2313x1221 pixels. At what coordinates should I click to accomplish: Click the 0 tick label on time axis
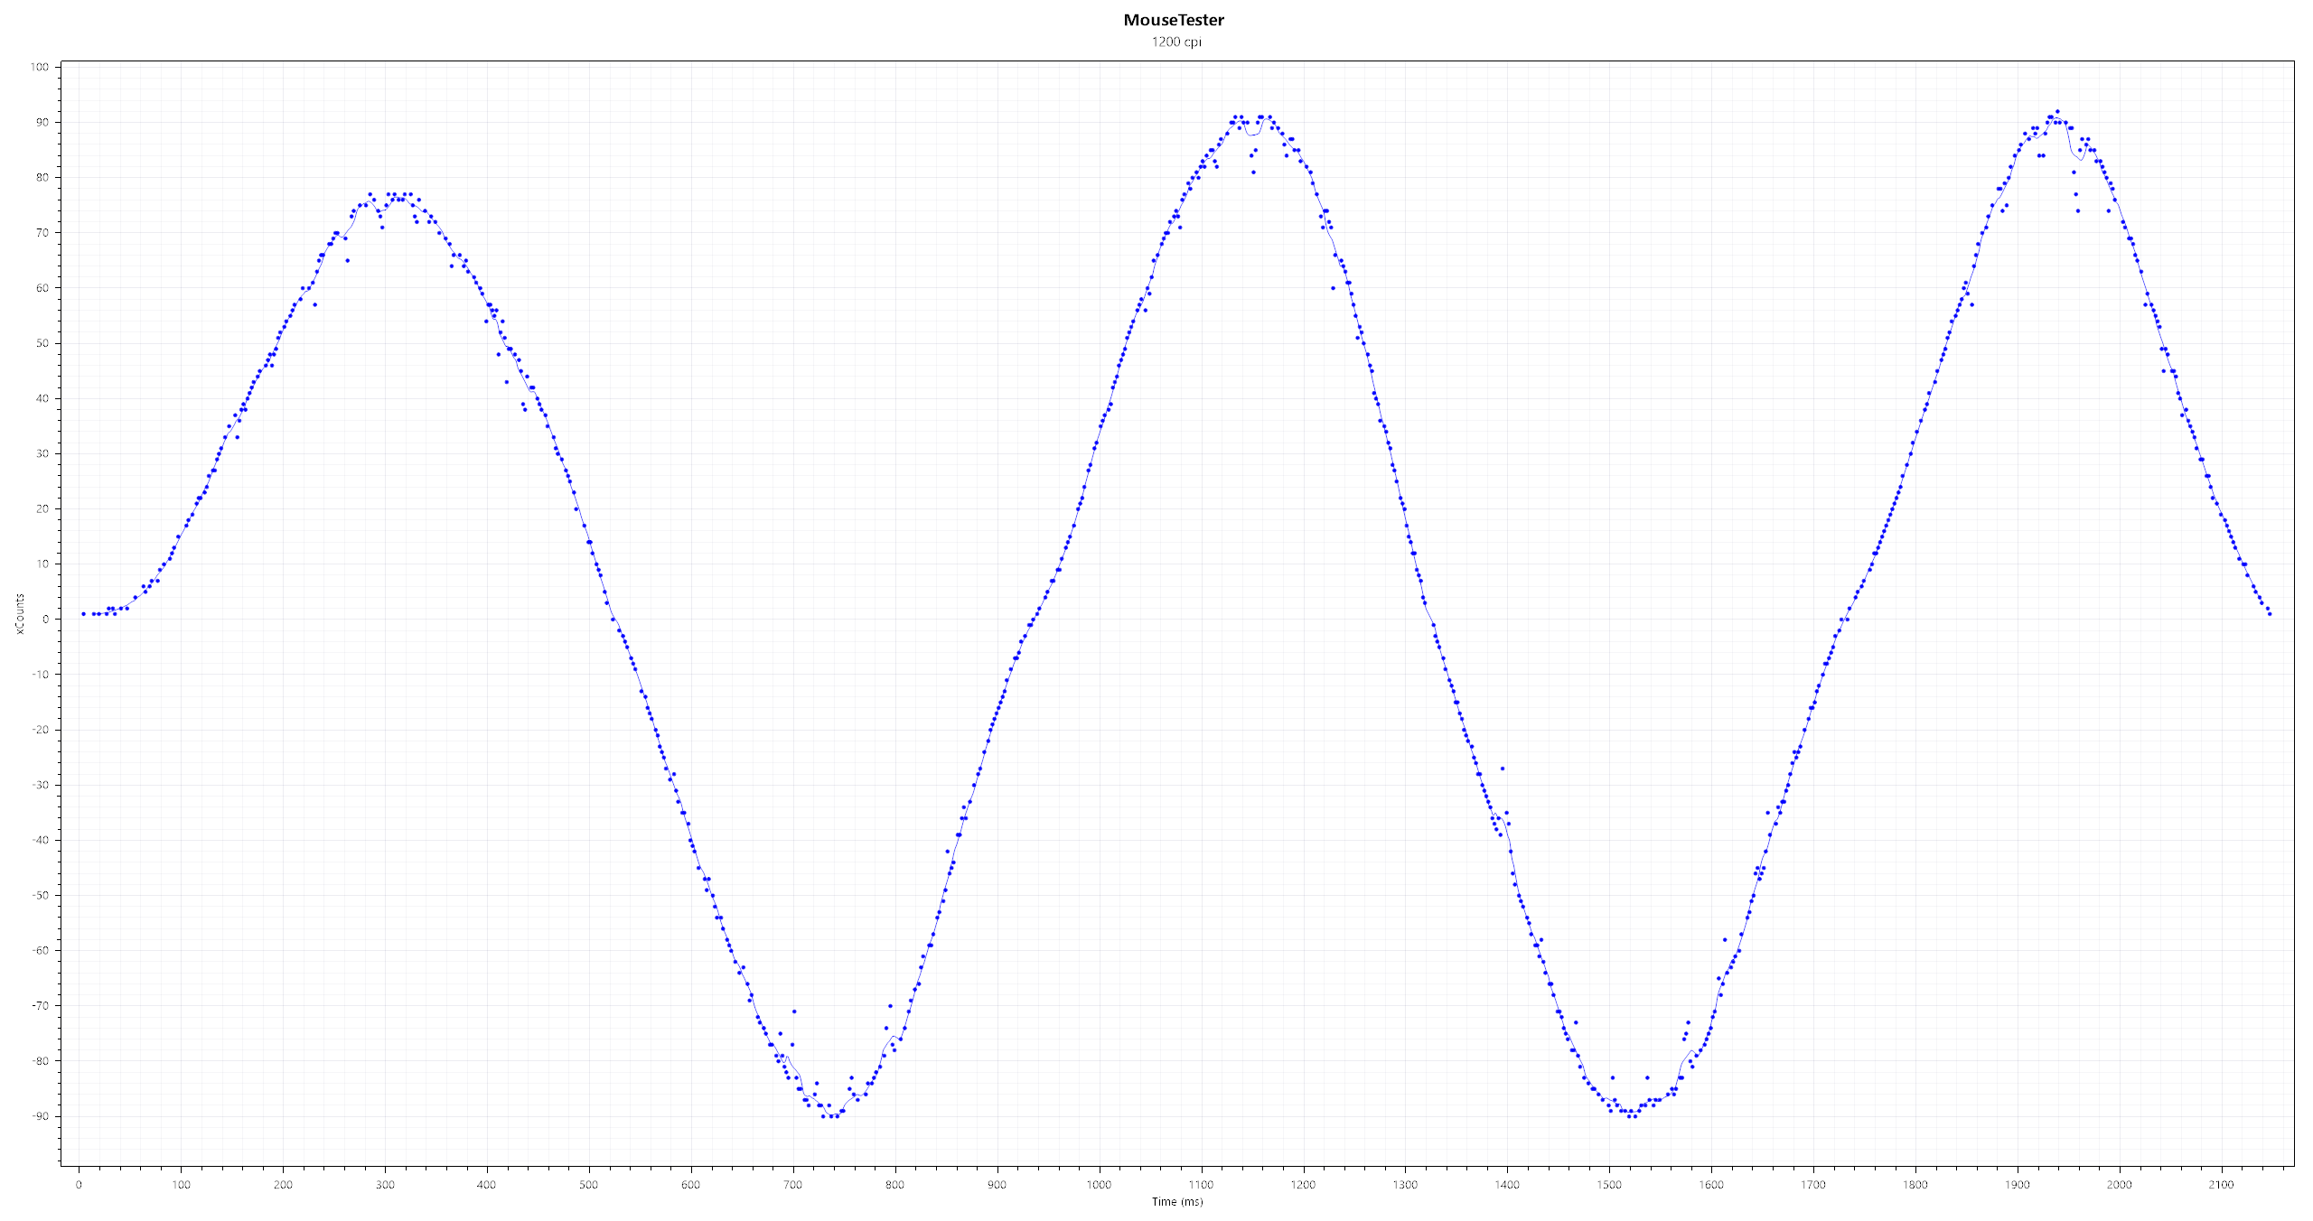pyautogui.click(x=79, y=1184)
